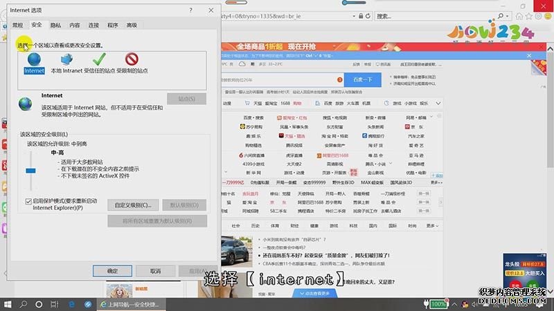
Task: Select the 受信任的站点 green checkmark icon
Action: (99, 59)
